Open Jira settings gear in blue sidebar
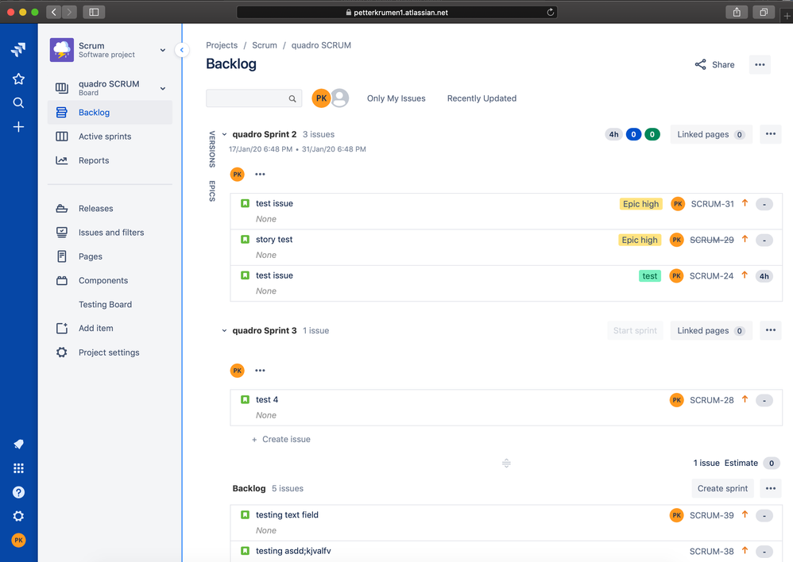Viewport: 793px width, 562px height. (x=18, y=516)
